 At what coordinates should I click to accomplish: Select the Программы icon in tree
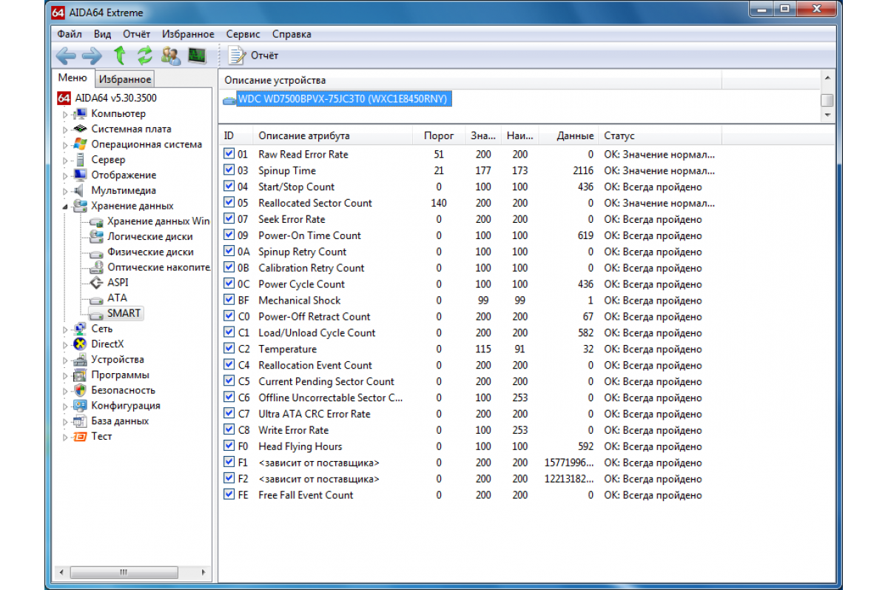click(80, 375)
